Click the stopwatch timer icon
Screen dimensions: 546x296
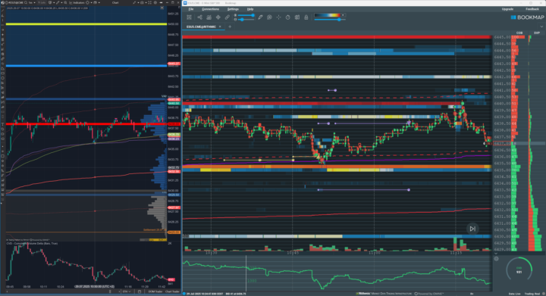(x=287, y=17)
